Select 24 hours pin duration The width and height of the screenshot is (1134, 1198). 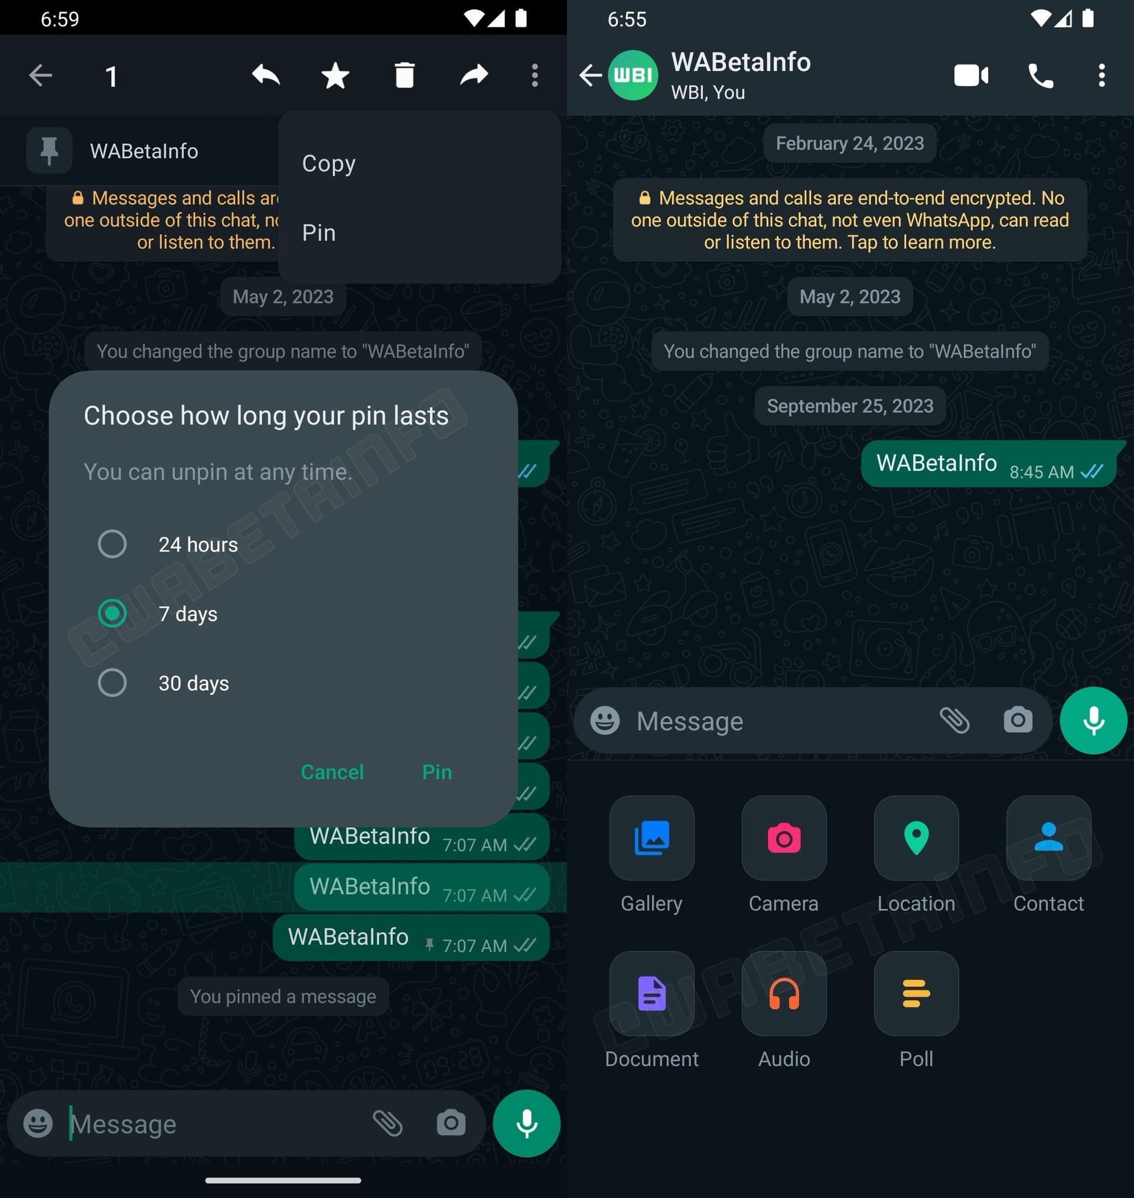(112, 543)
